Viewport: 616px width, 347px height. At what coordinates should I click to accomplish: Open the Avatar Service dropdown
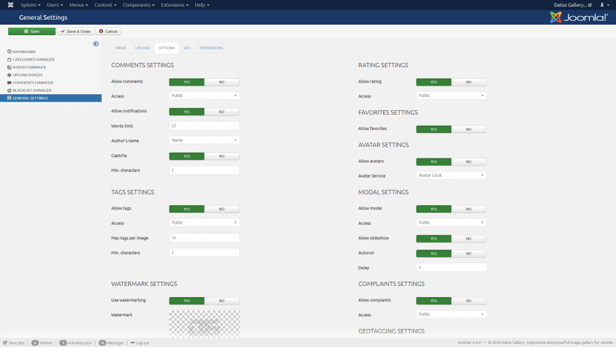pyautogui.click(x=451, y=176)
